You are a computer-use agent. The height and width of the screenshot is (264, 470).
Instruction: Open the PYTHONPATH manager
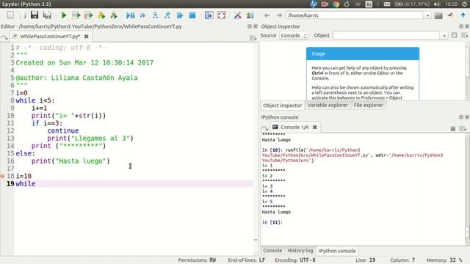(x=250, y=15)
